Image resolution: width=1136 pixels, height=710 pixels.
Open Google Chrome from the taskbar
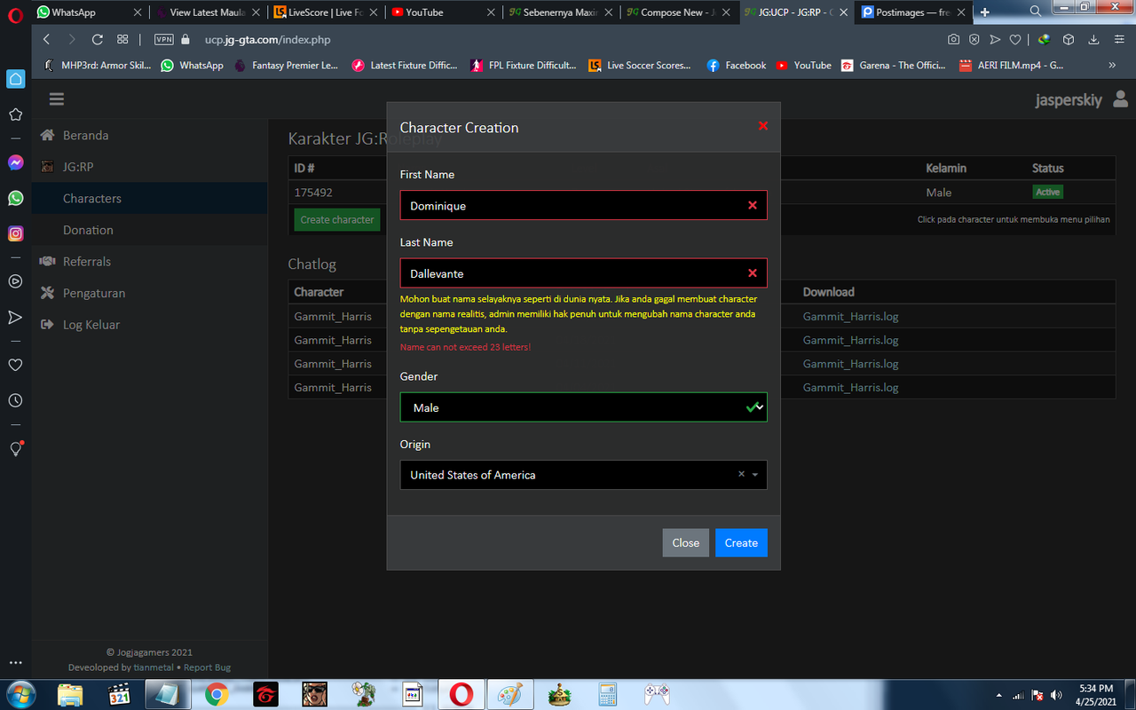(x=217, y=694)
